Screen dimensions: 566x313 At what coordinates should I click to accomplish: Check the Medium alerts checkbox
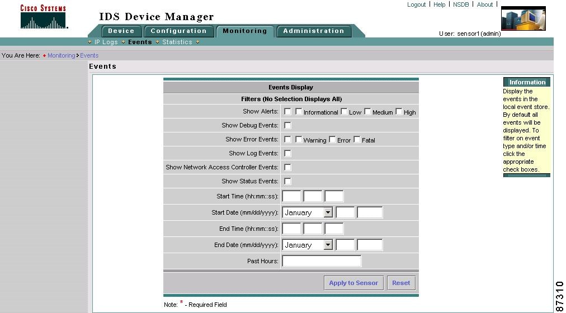click(367, 111)
